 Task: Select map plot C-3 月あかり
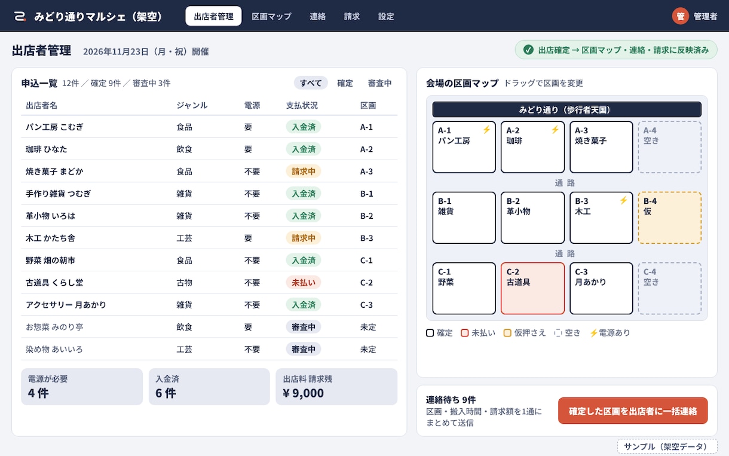coord(601,288)
